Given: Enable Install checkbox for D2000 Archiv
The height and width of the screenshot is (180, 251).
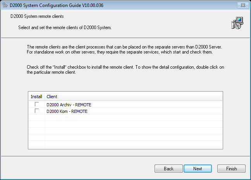Looking at the screenshot, I should click(x=37, y=104).
